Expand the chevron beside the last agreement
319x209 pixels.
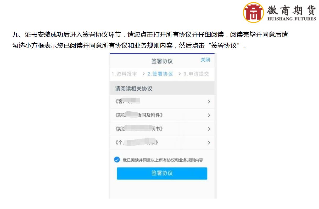coord(209,143)
